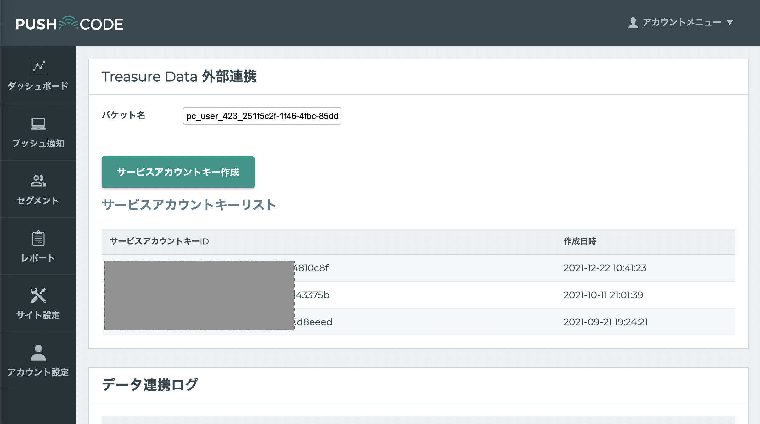Click the サービスアカウントキーID column header
760x424 pixels.
pos(159,241)
